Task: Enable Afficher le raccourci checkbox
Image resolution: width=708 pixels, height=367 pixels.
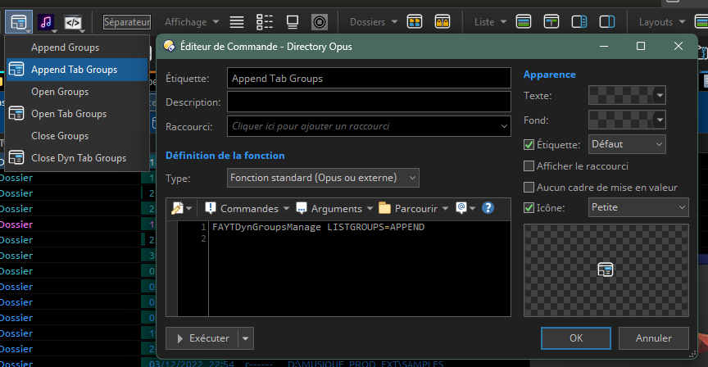Action: [529, 166]
